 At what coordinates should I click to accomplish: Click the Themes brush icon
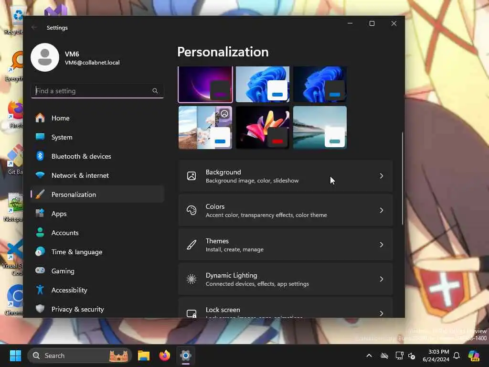tap(191, 245)
